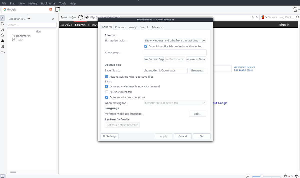Image resolution: width=300 pixels, height=178 pixels.
Task: Open the Transfers panel download icon
Action: point(2,41)
